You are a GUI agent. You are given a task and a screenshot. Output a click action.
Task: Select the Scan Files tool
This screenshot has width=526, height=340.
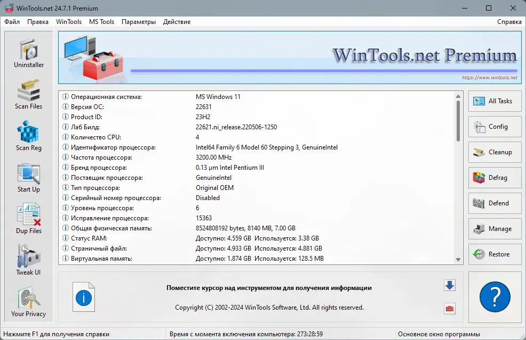(x=28, y=94)
